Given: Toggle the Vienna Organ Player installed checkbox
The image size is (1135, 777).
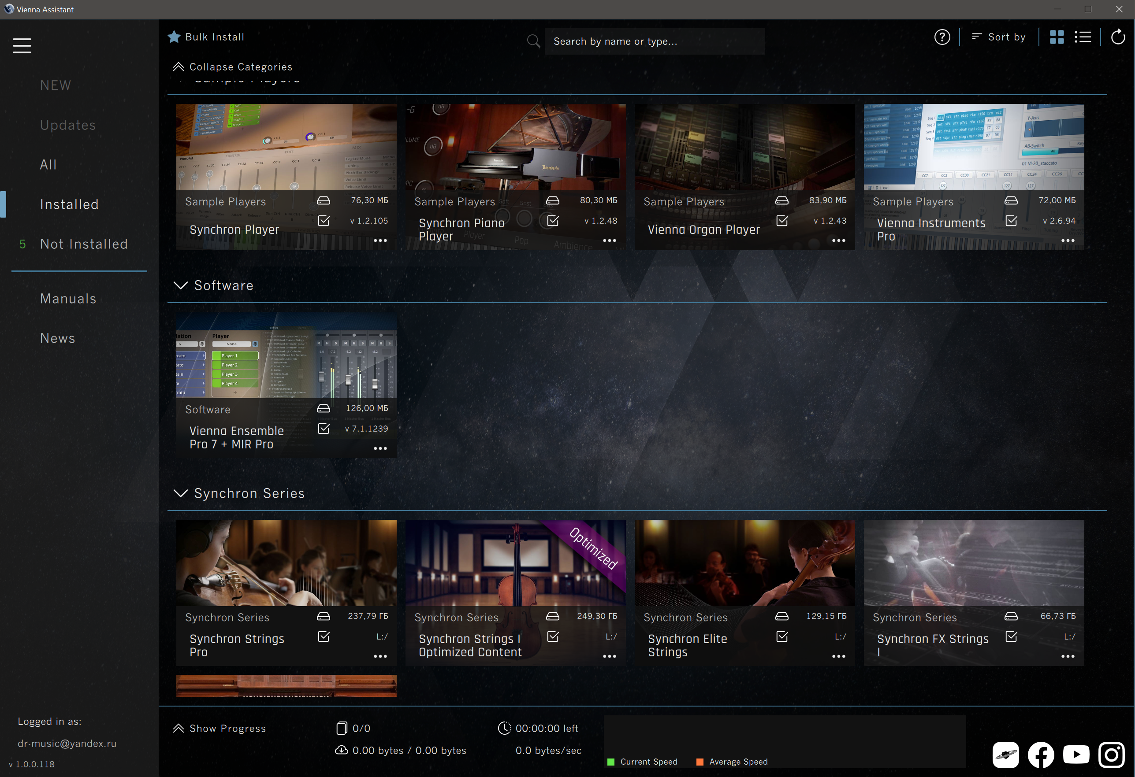Looking at the screenshot, I should point(782,221).
